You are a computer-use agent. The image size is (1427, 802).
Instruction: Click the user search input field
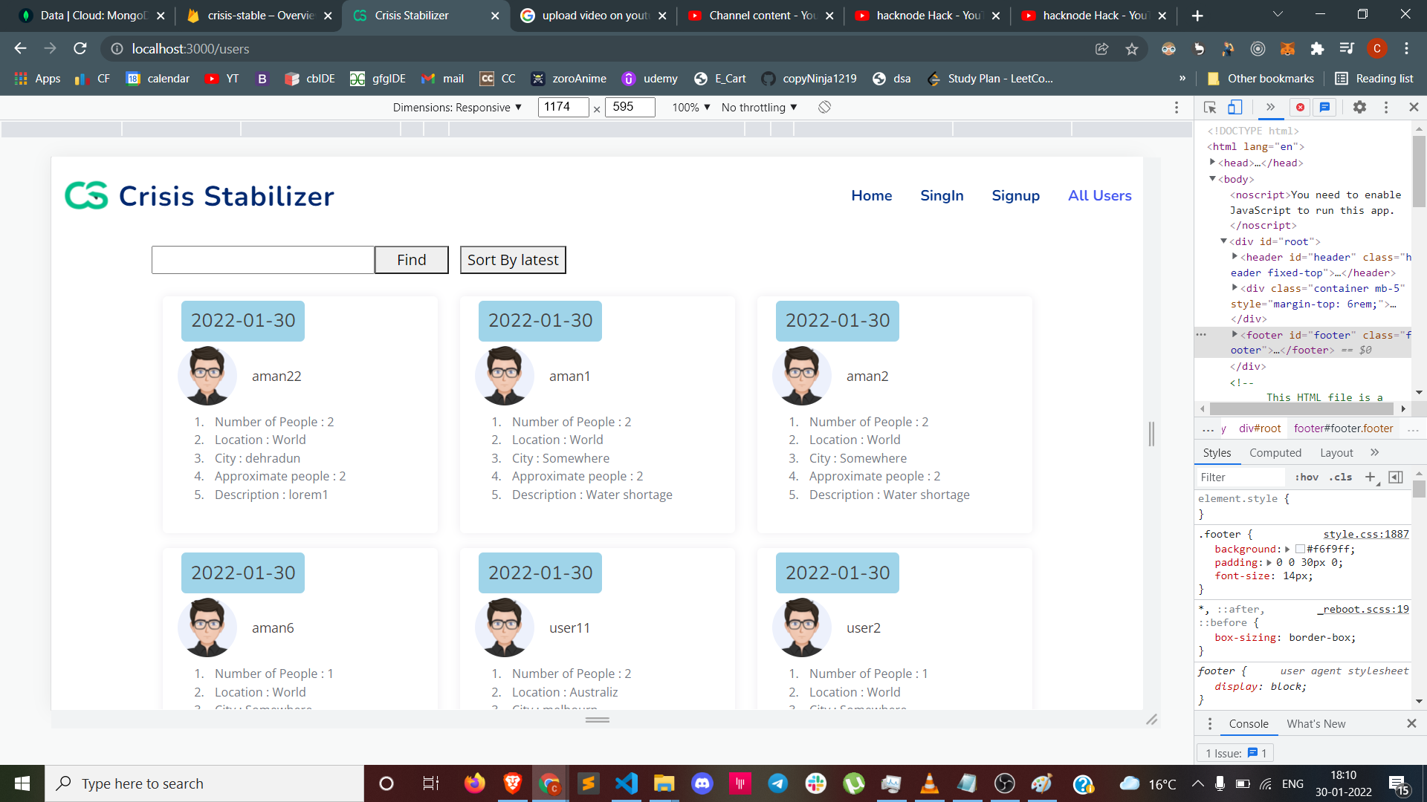point(262,260)
